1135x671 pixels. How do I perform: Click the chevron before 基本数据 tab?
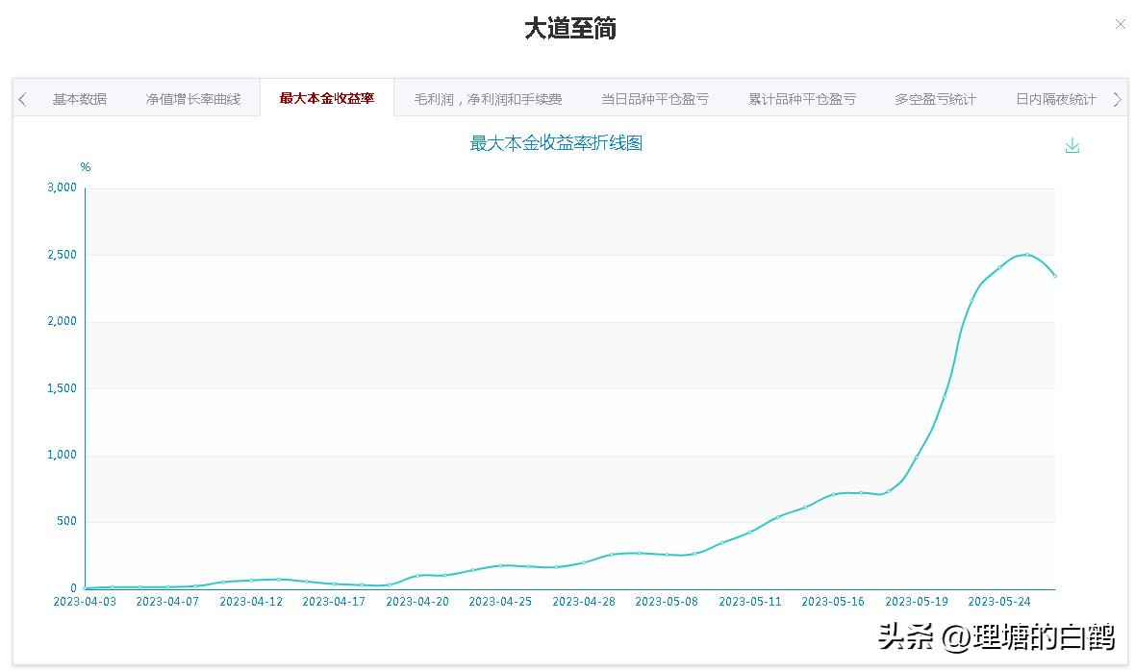[x=21, y=98]
